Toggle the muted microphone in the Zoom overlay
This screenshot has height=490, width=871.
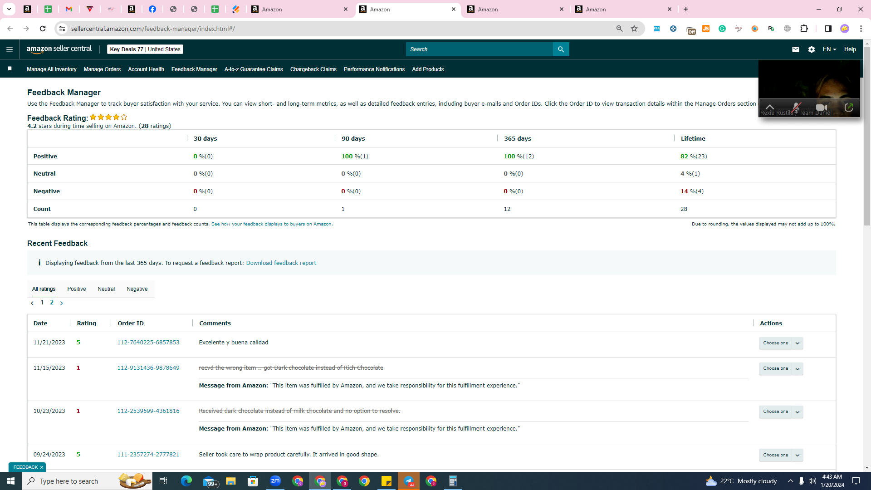(797, 108)
